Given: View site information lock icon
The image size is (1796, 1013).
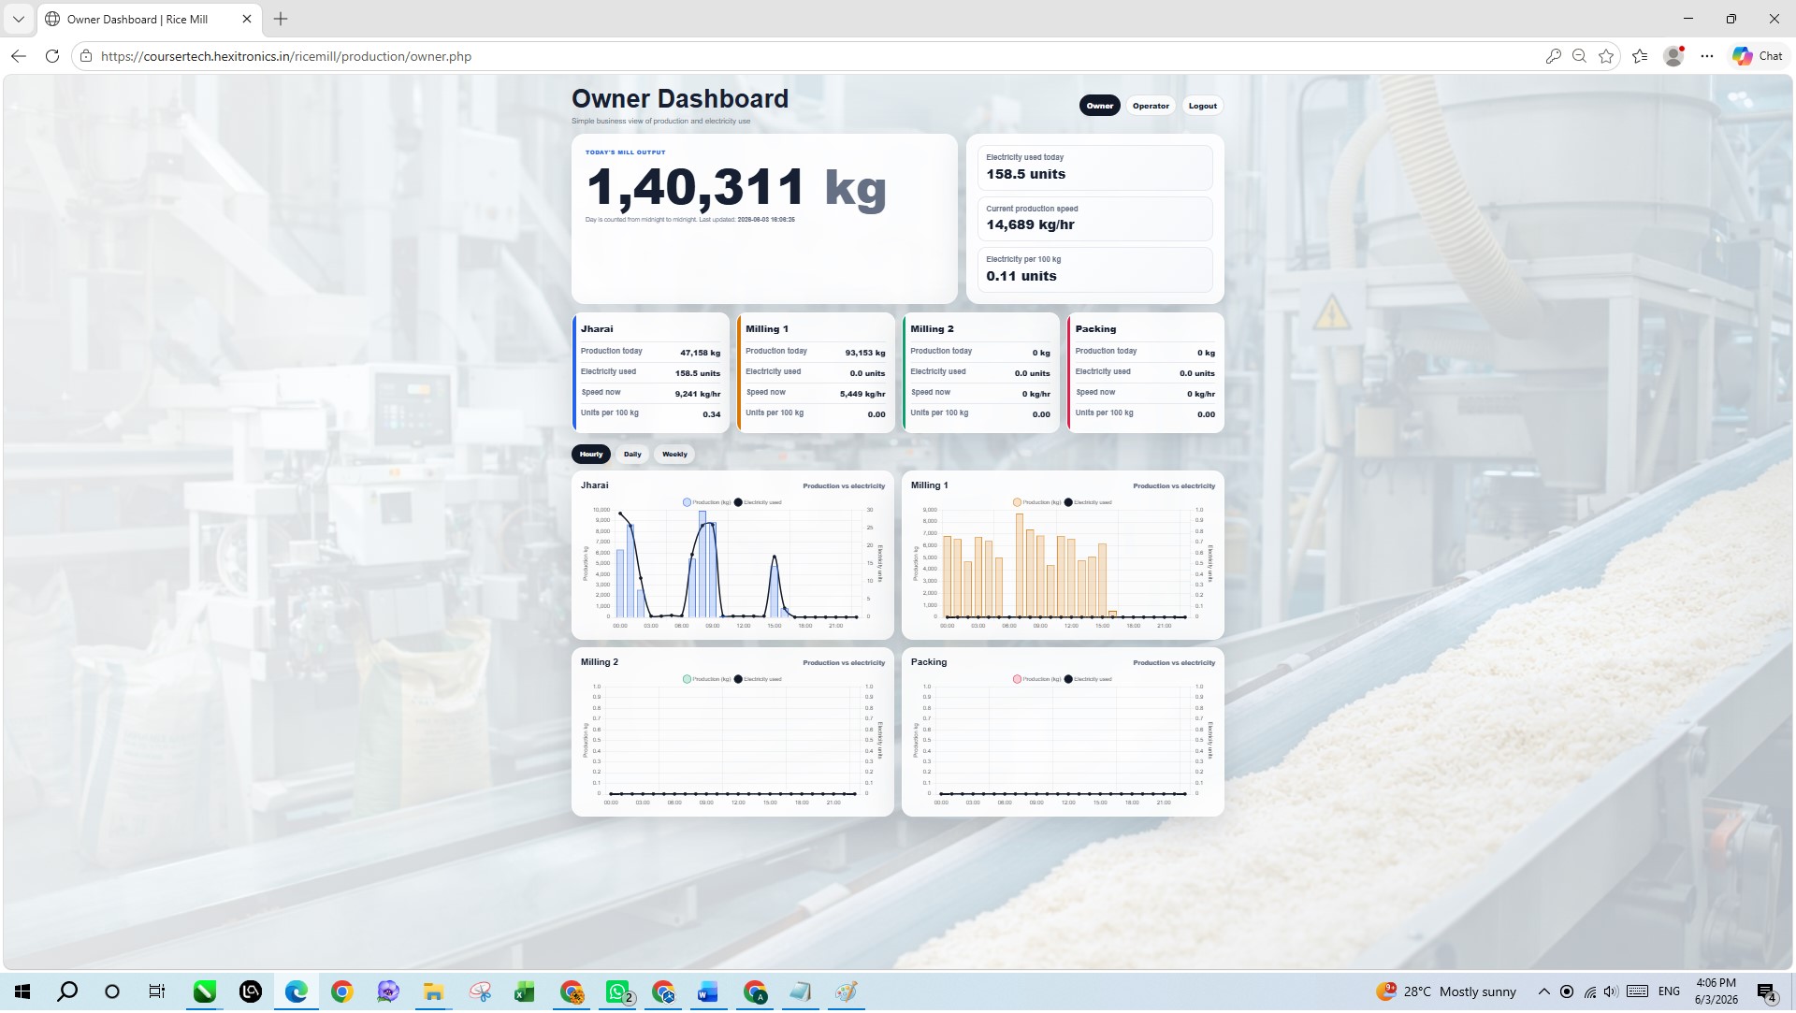Looking at the screenshot, I should (x=86, y=56).
